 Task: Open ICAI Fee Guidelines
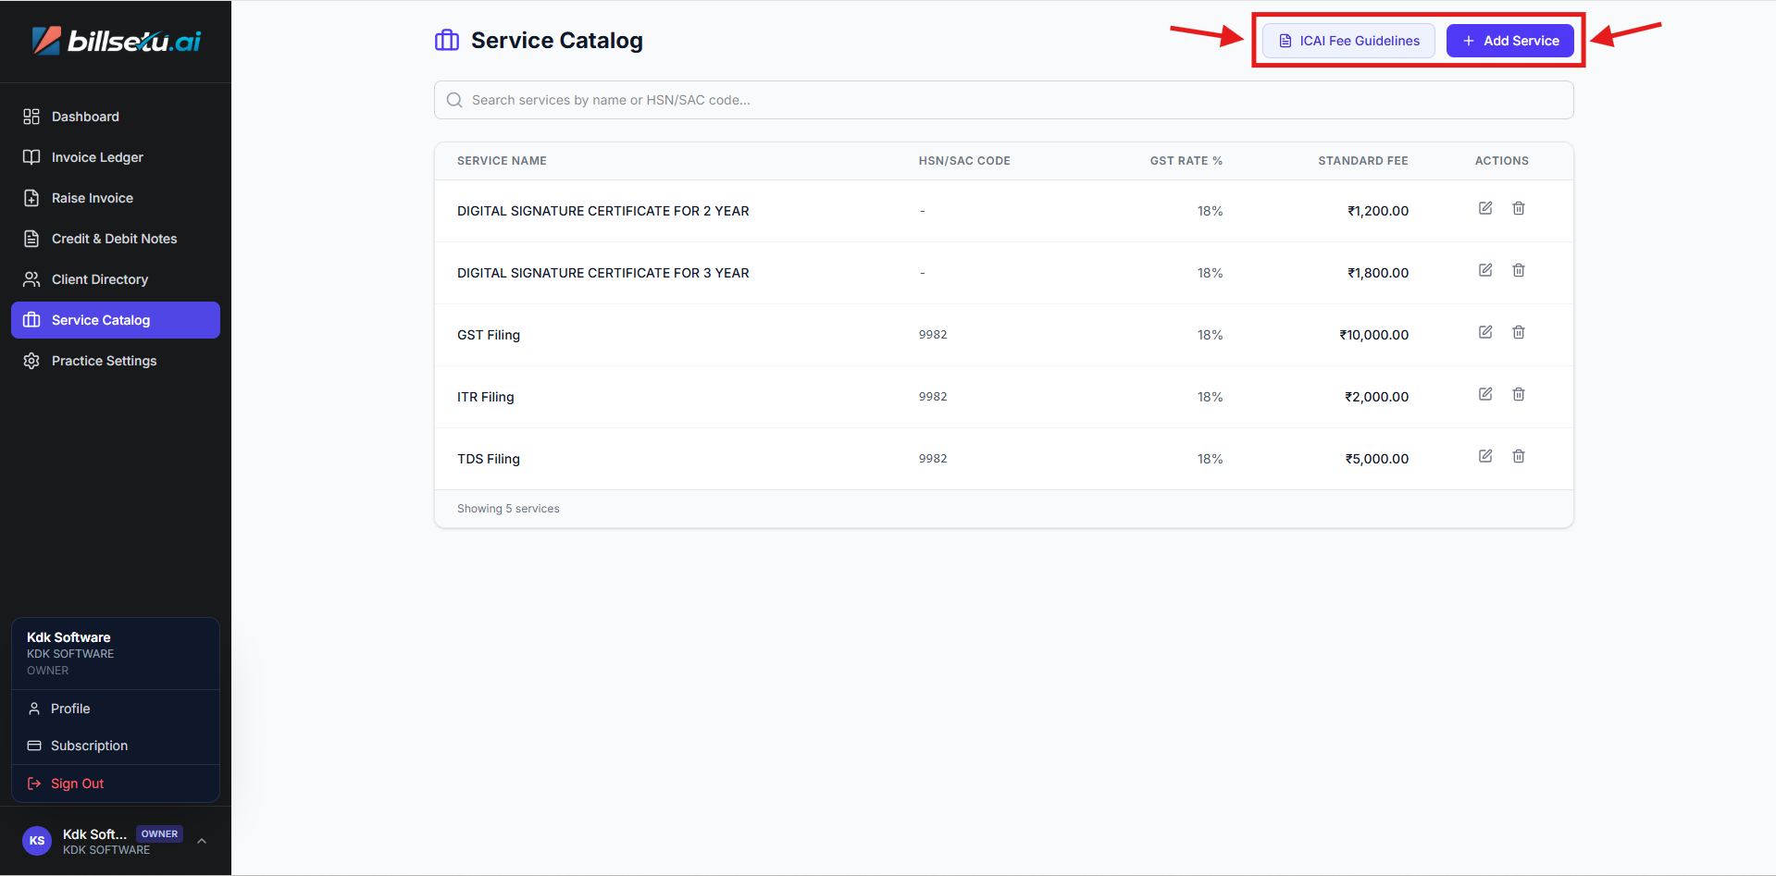click(1348, 41)
